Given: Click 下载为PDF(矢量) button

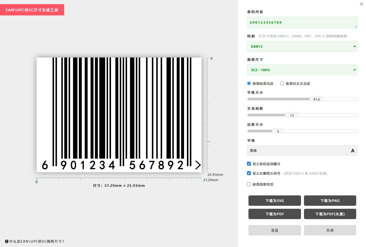Looking at the screenshot, I should (x=330, y=214).
